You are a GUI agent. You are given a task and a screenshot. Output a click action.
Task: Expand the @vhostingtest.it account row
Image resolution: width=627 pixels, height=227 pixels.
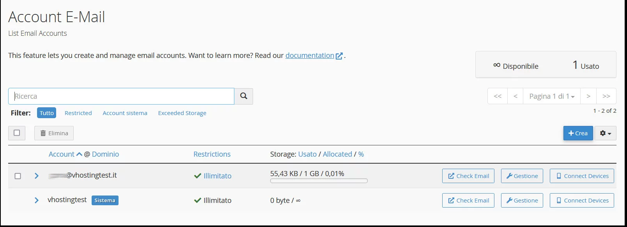tap(36, 176)
